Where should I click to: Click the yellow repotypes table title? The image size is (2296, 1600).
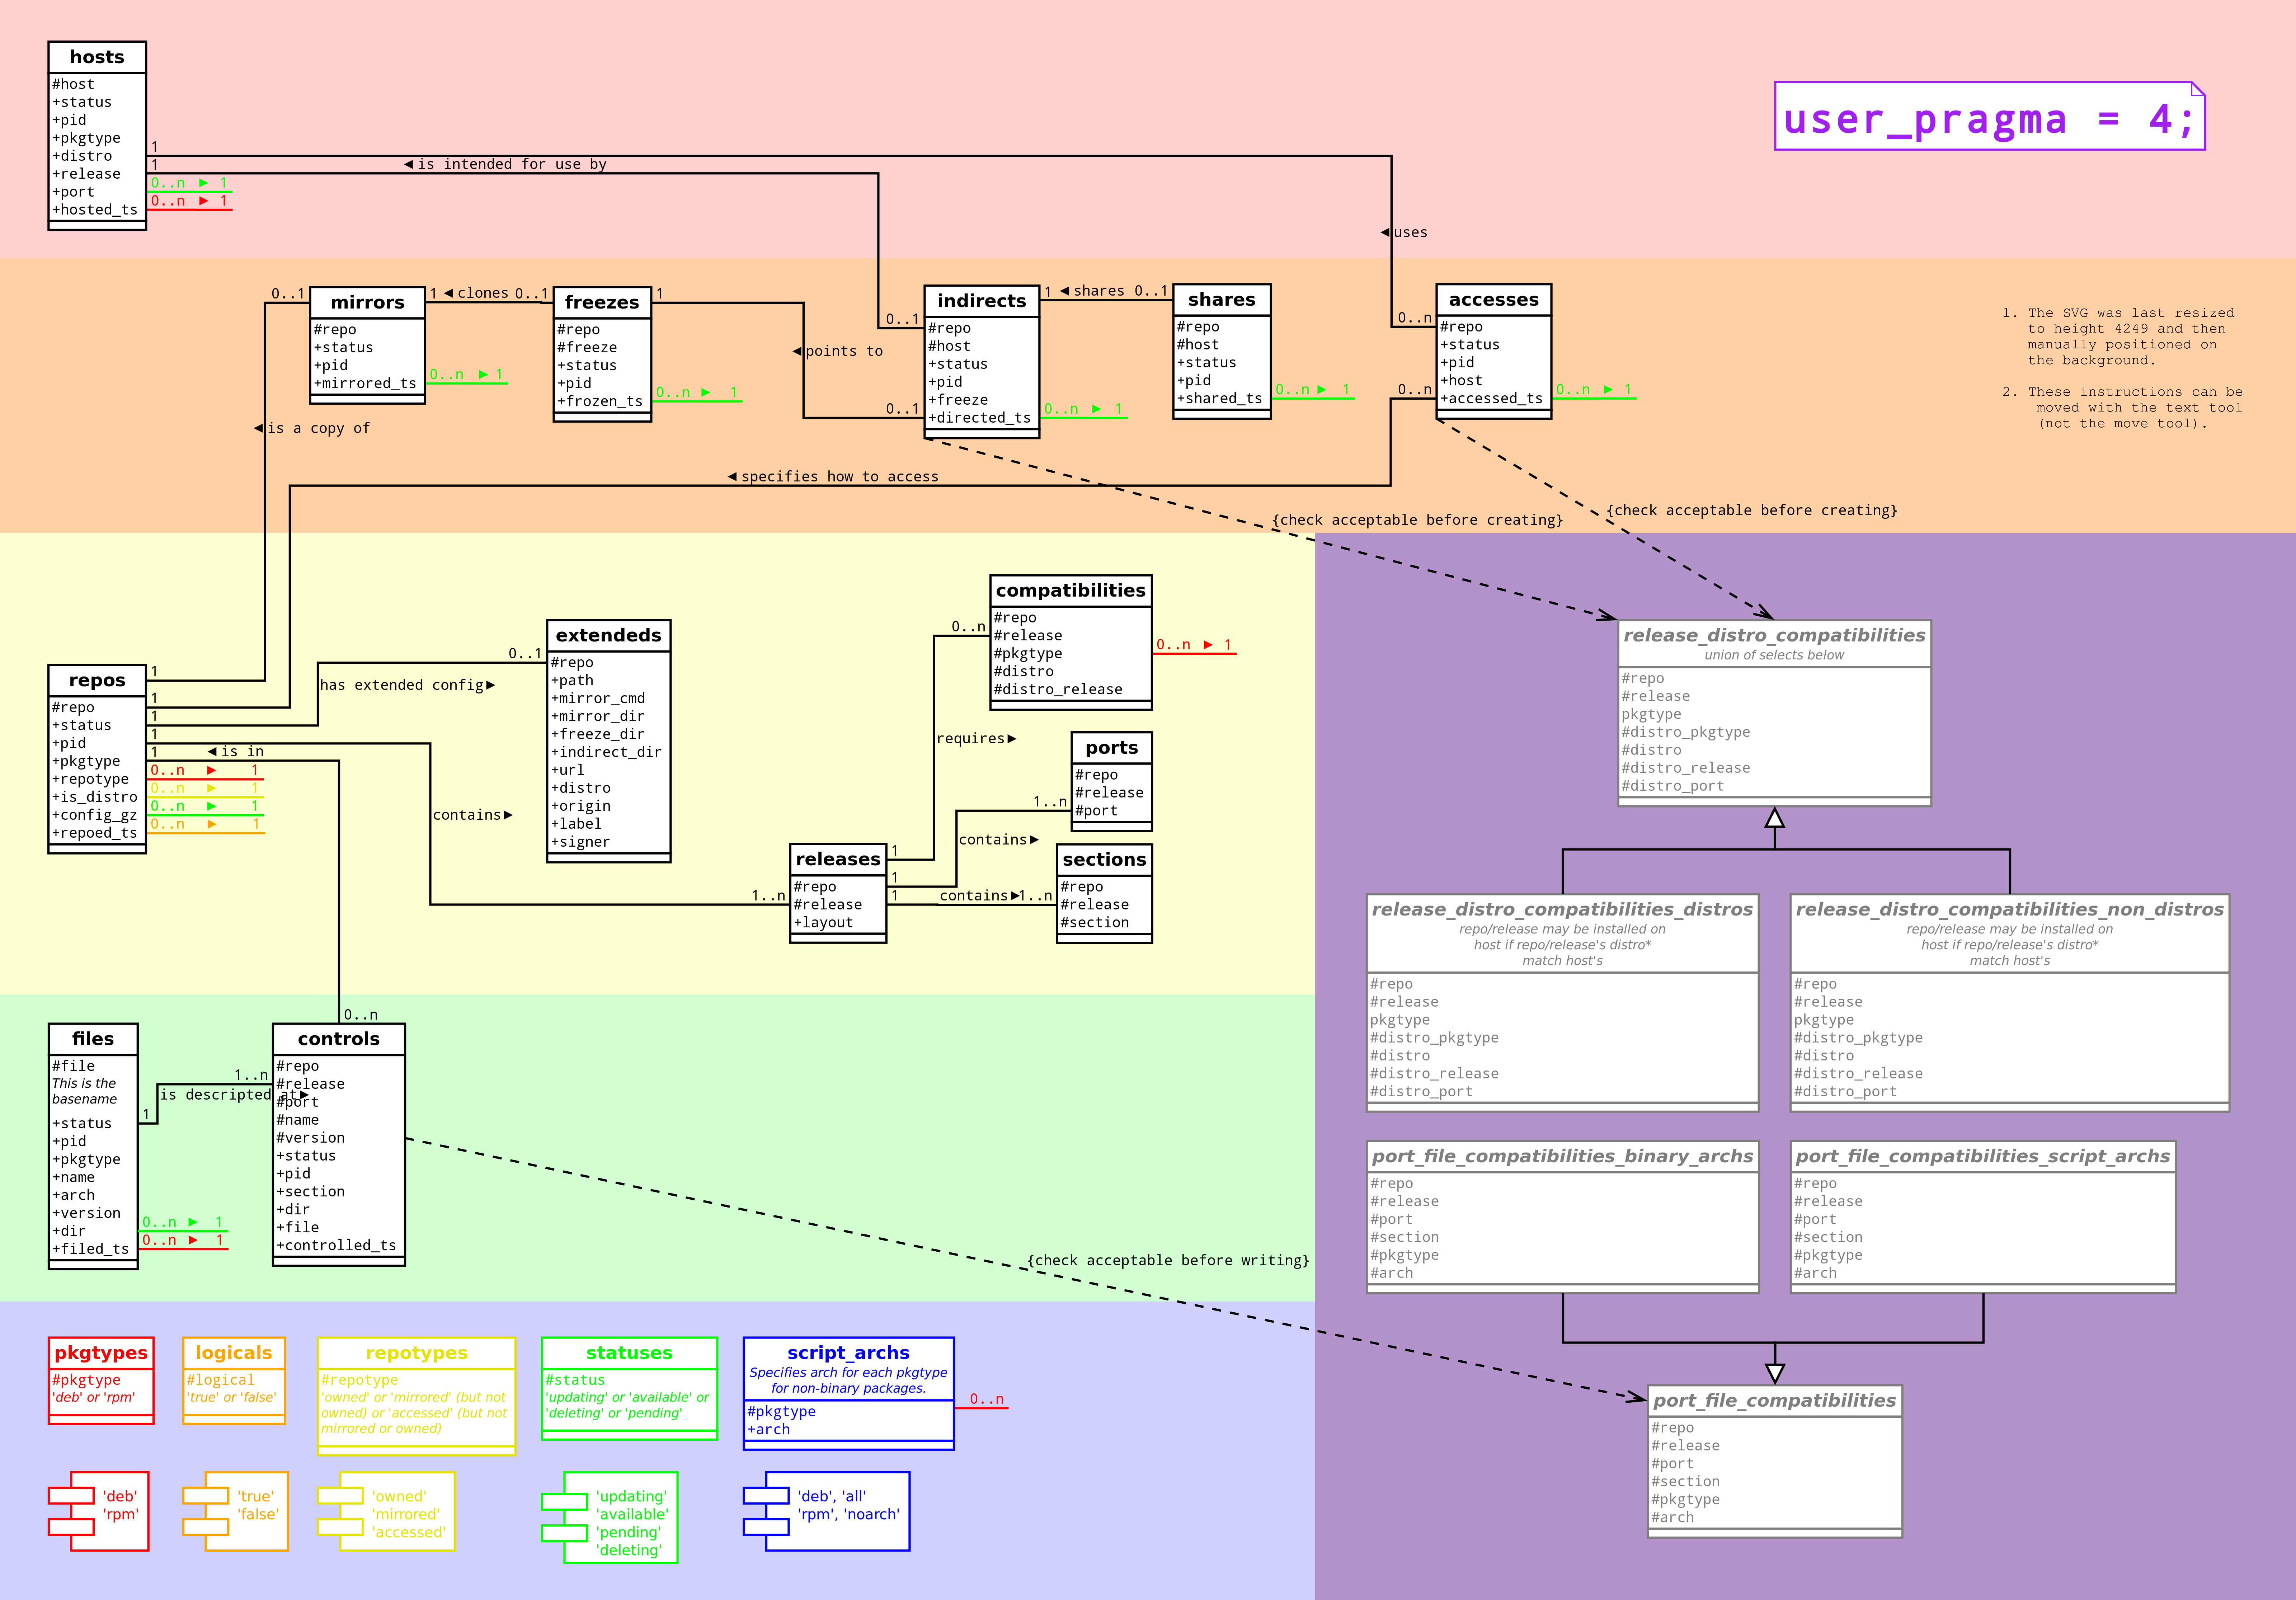point(417,1353)
